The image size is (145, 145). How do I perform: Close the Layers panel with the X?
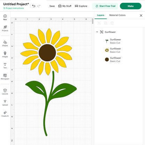pos(141,15)
